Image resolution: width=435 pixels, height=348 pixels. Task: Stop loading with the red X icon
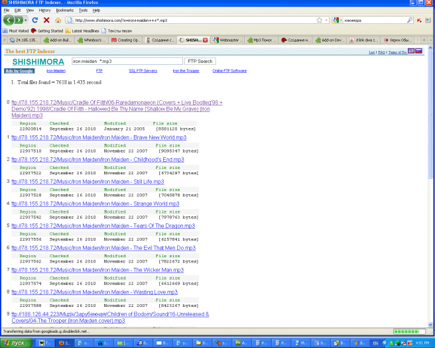tap(46, 20)
